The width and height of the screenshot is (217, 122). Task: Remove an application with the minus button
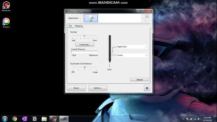tap(147, 20)
